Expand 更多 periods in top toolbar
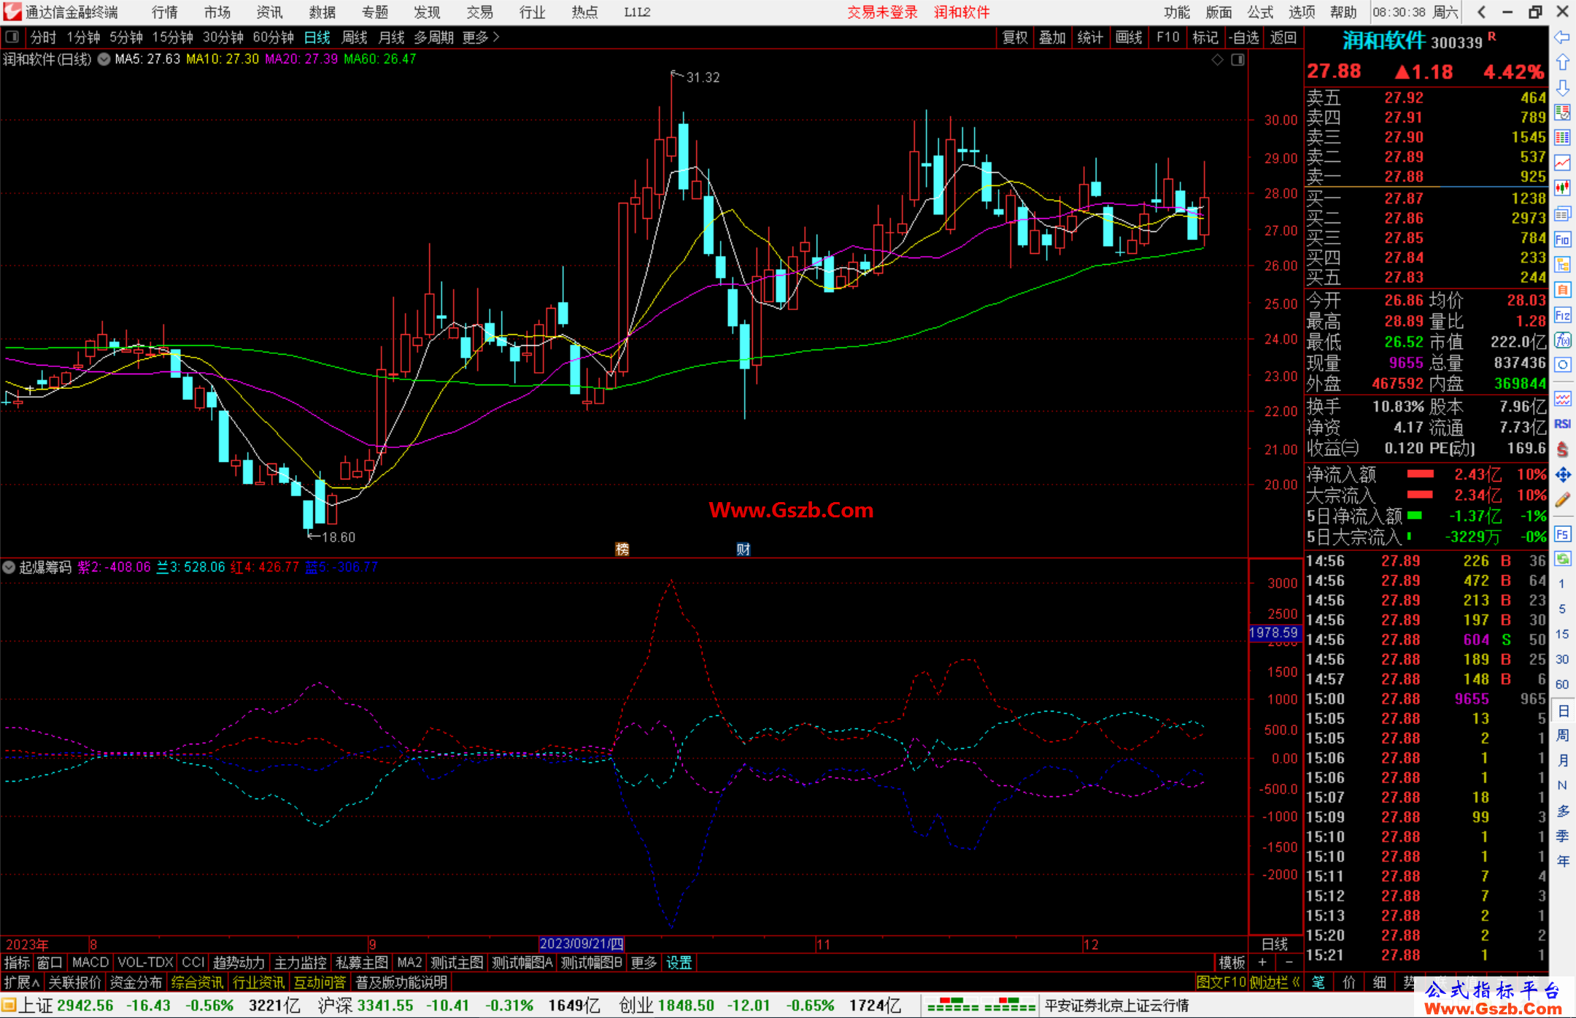The image size is (1576, 1018). pyautogui.click(x=481, y=37)
